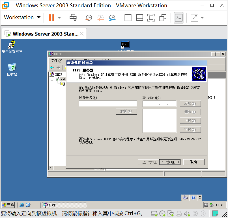Open console view
The image size is (228, 218).
coord(178,18)
